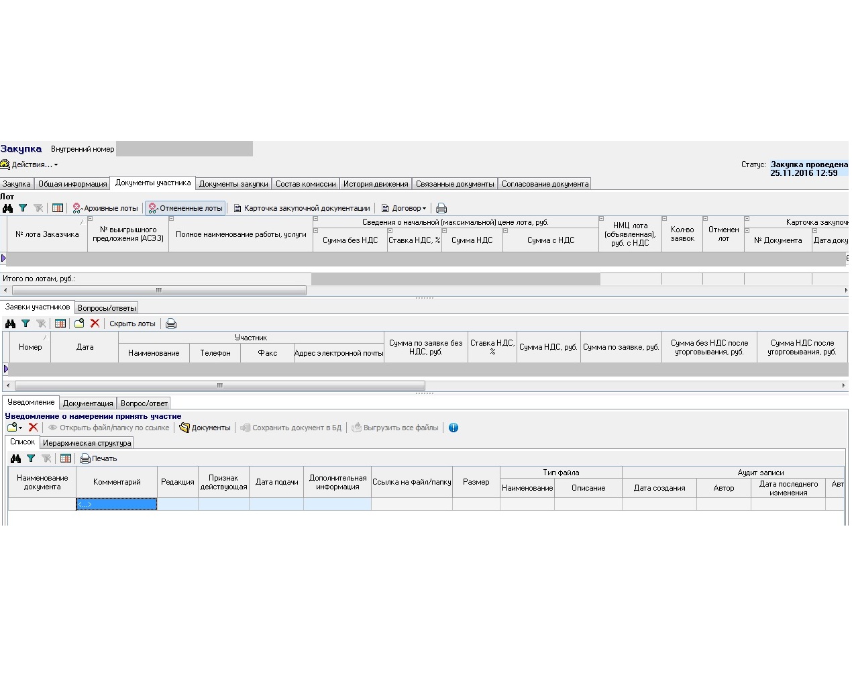The height and width of the screenshot is (688, 852).
Task: Switch to the Связанные документы tab
Action: click(455, 184)
